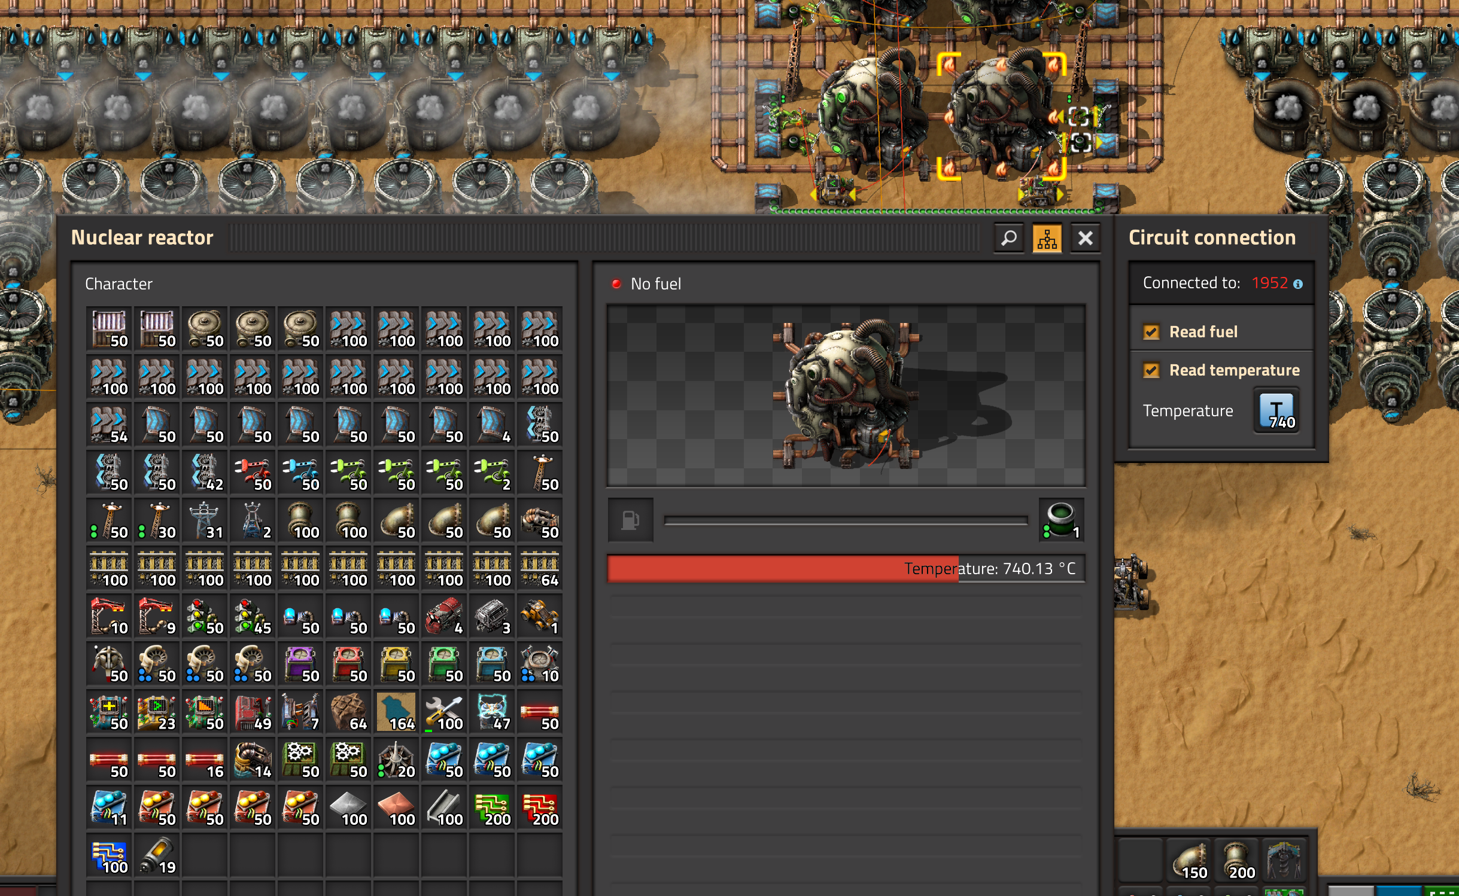Grab the locomotive stack of 4
Viewport: 1459px width, 896px height.
444,615
